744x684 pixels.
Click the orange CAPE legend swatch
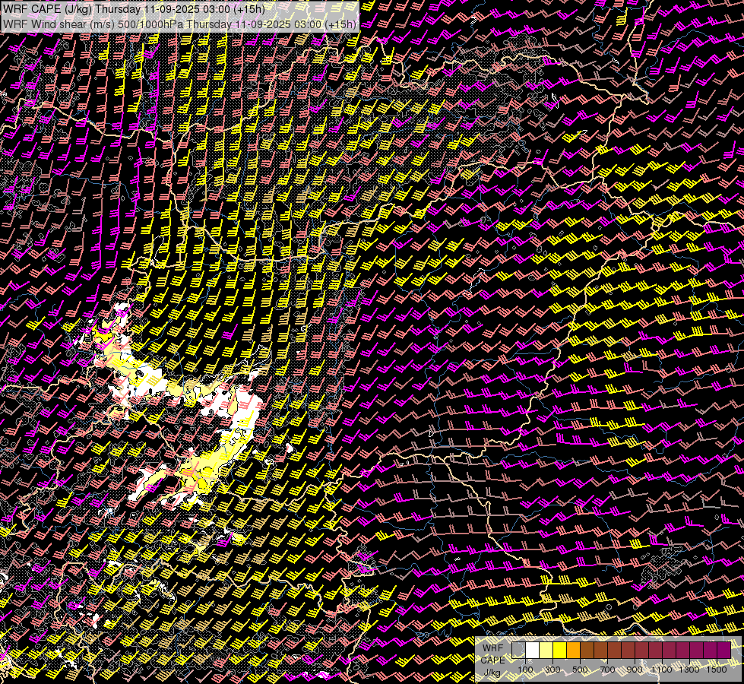573,651
